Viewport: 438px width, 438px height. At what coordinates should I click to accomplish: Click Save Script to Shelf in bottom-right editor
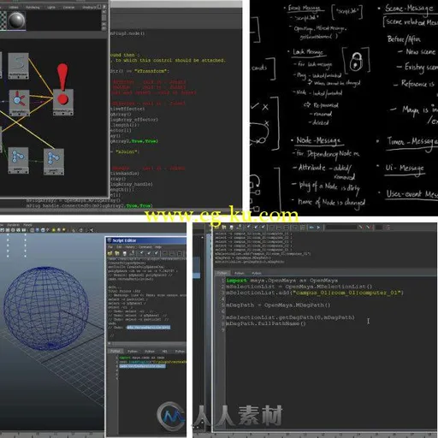(x=239, y=228)
